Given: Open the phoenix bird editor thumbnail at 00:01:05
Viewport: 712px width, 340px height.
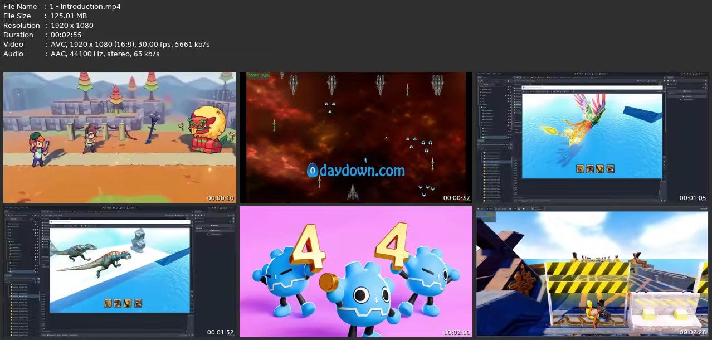Looking at the screenshot, I should tap(592, 137).
